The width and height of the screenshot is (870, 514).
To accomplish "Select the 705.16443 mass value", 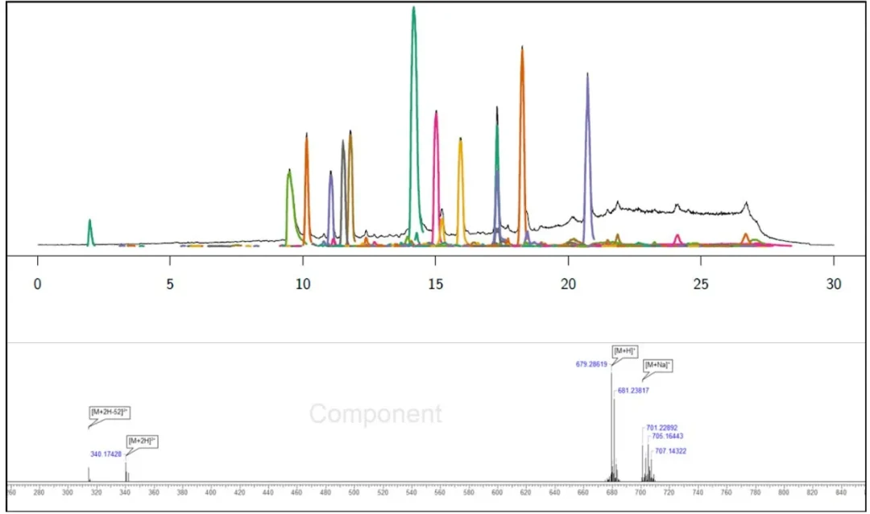I will 668,437.
